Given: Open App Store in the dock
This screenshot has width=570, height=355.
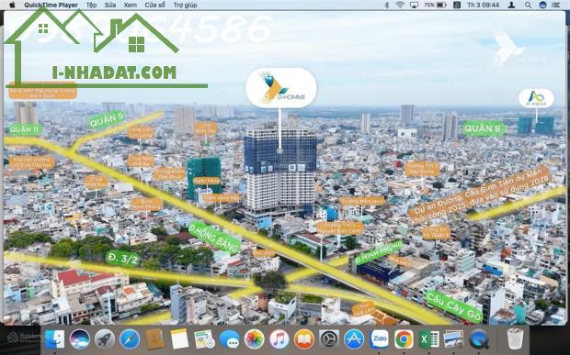Looking at the screenshot, I should coord(354,339).
